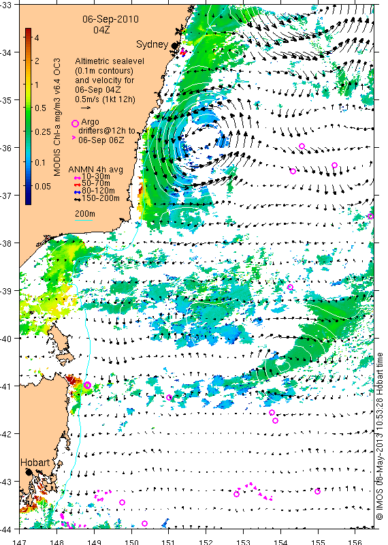Click the black 150-200m arrow legend symbol
This screenshot has width=388, height=545.
(x=78, y=199)
